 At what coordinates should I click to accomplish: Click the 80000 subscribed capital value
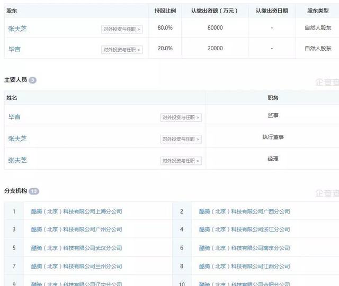tap(215, 27)
